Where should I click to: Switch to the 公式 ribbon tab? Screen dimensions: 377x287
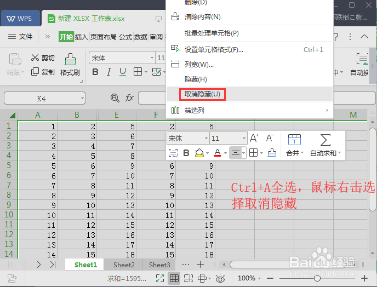pos(125,37)
